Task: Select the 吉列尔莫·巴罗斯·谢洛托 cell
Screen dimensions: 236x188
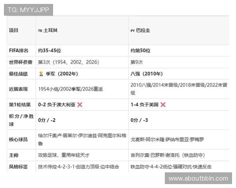Action: point(179,155)
